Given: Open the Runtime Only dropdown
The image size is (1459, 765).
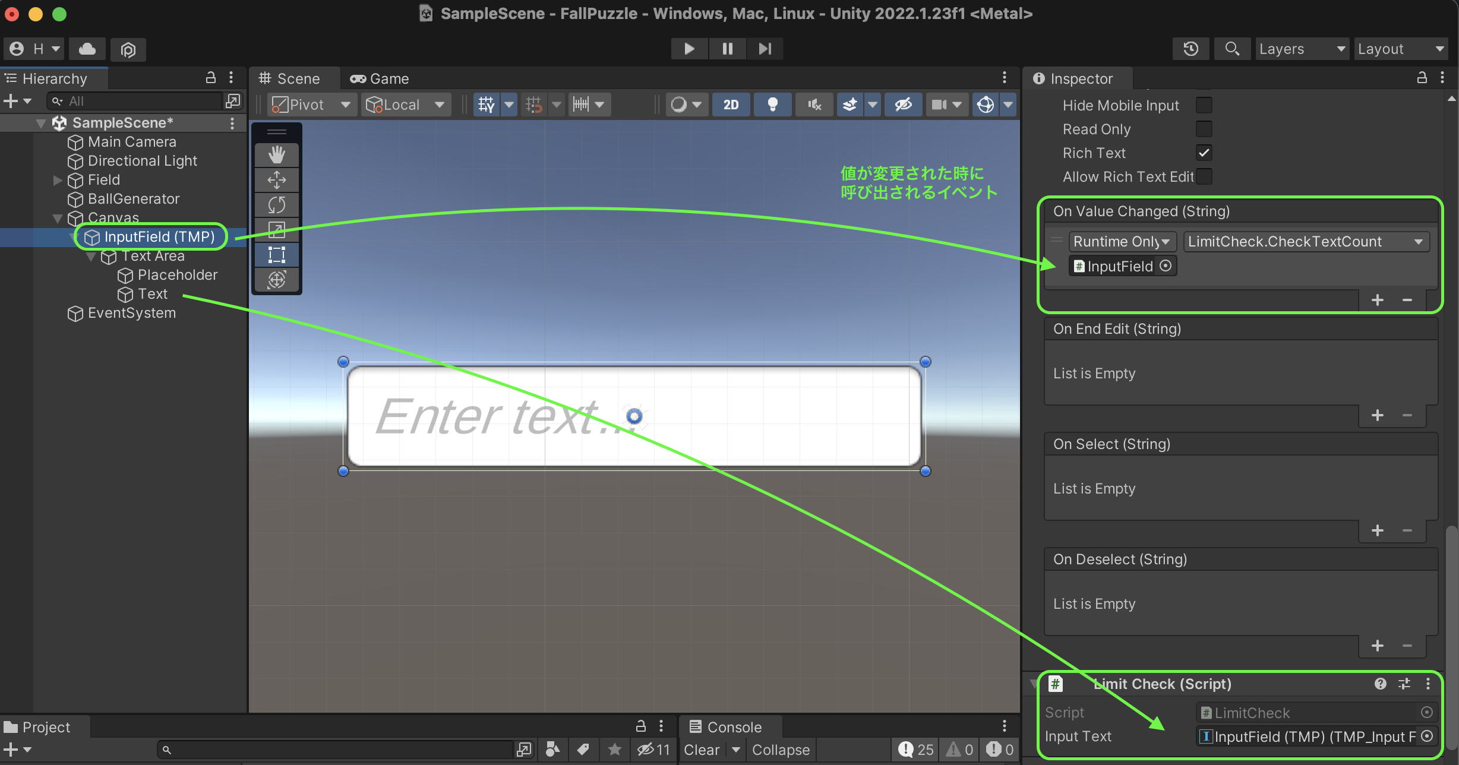Looking at the screenshot, I should pyautogui.click(x=1122, y=241).
